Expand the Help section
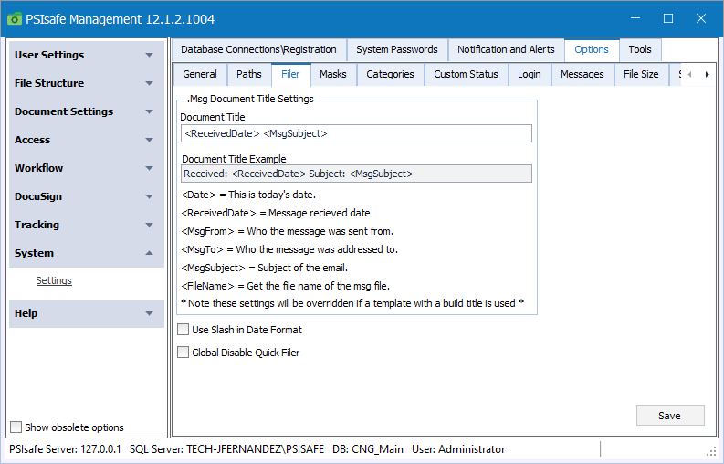 click(x=87, y=313)
